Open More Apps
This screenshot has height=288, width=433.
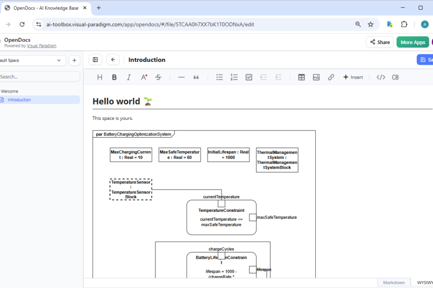click(413, 42)
